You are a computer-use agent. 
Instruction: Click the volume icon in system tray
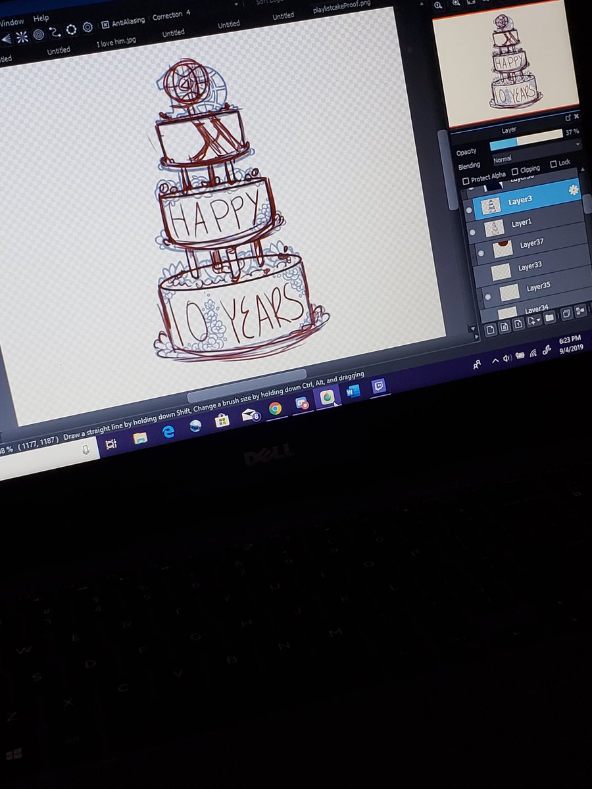click(507, 358)
